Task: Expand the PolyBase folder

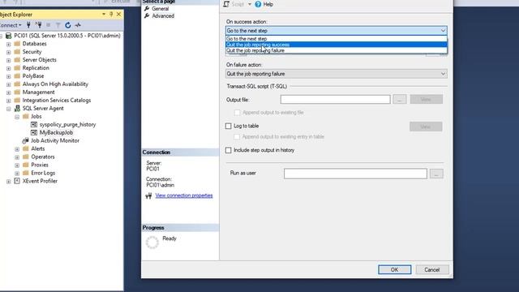Action: 9,76
